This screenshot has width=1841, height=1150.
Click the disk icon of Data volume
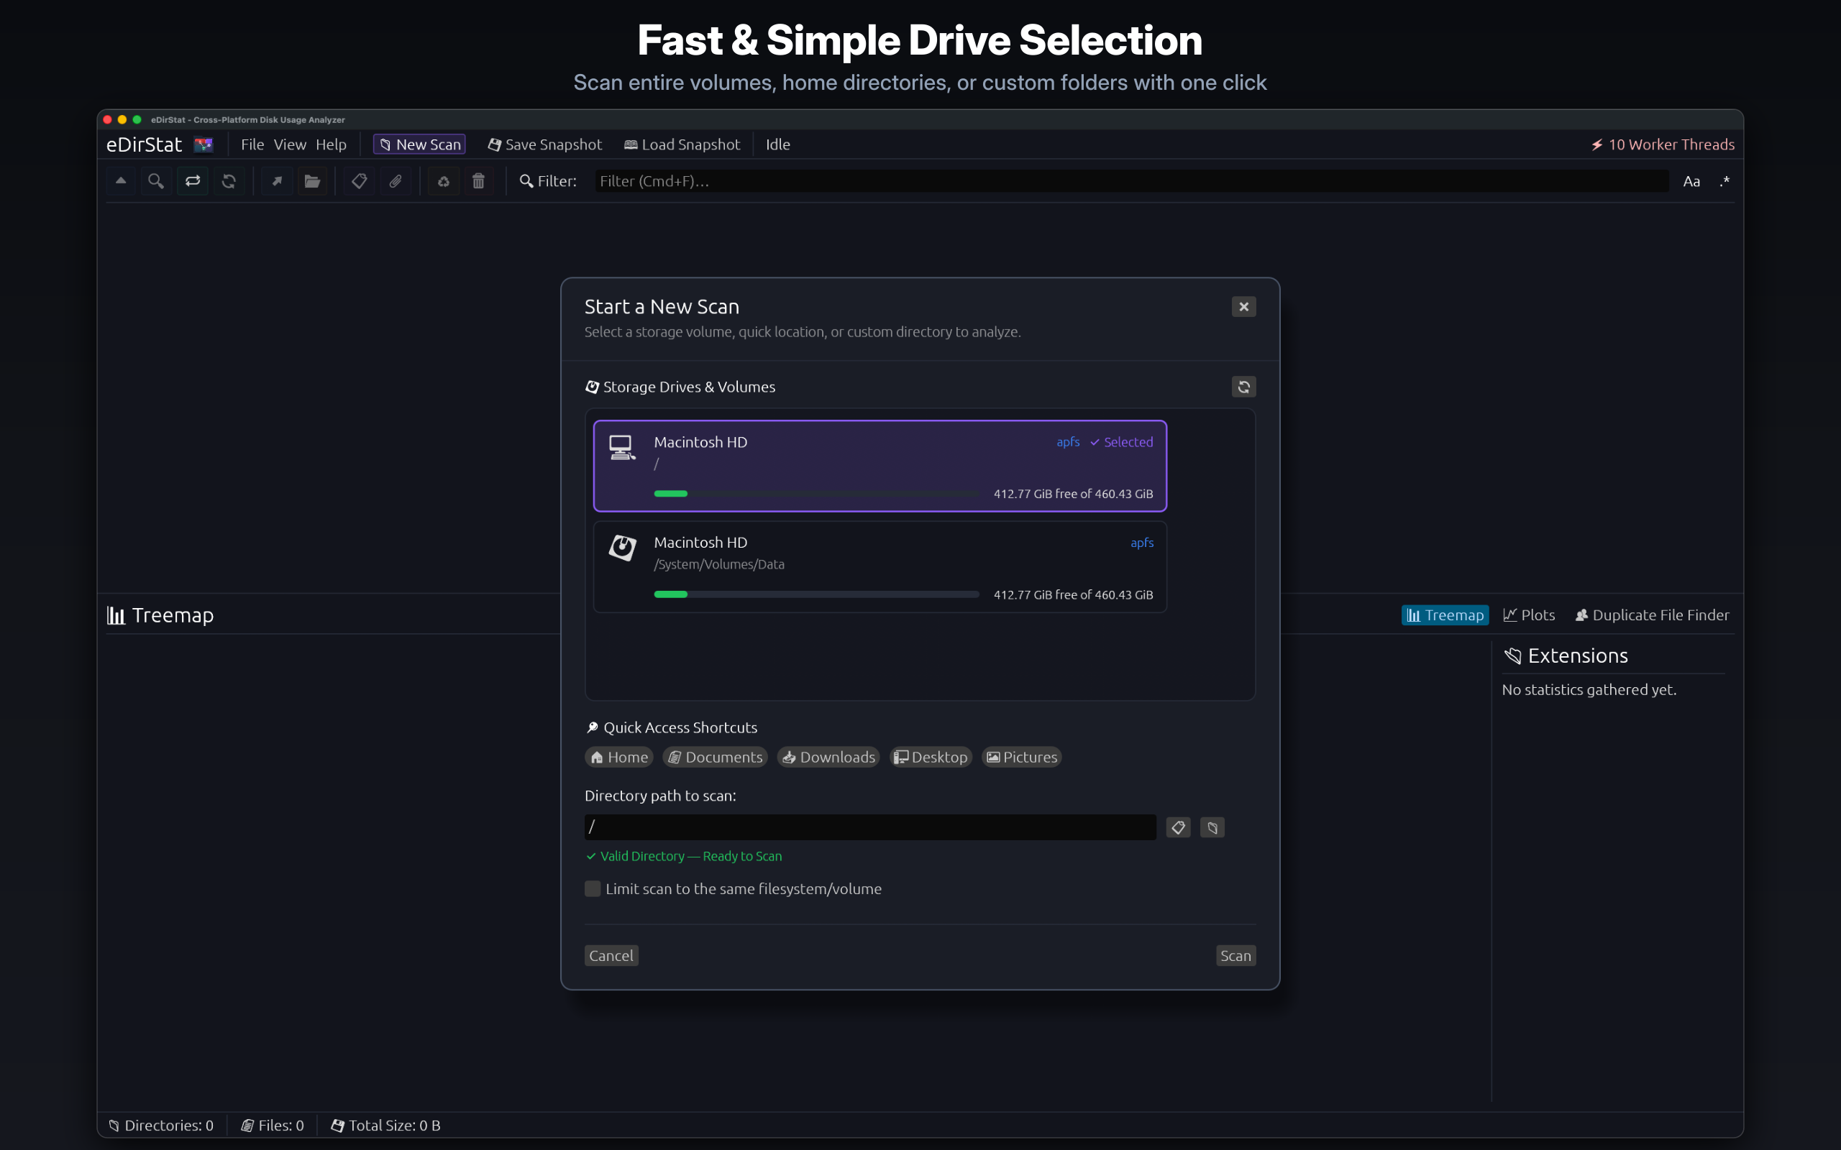click(x=621, y=548)
